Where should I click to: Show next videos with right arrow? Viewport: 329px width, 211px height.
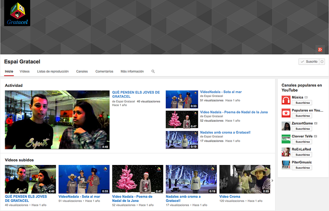(272, 180)
